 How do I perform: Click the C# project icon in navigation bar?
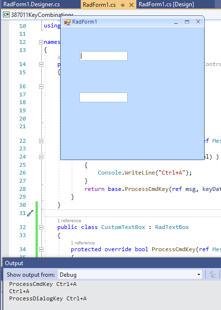[x=6, y=14]
